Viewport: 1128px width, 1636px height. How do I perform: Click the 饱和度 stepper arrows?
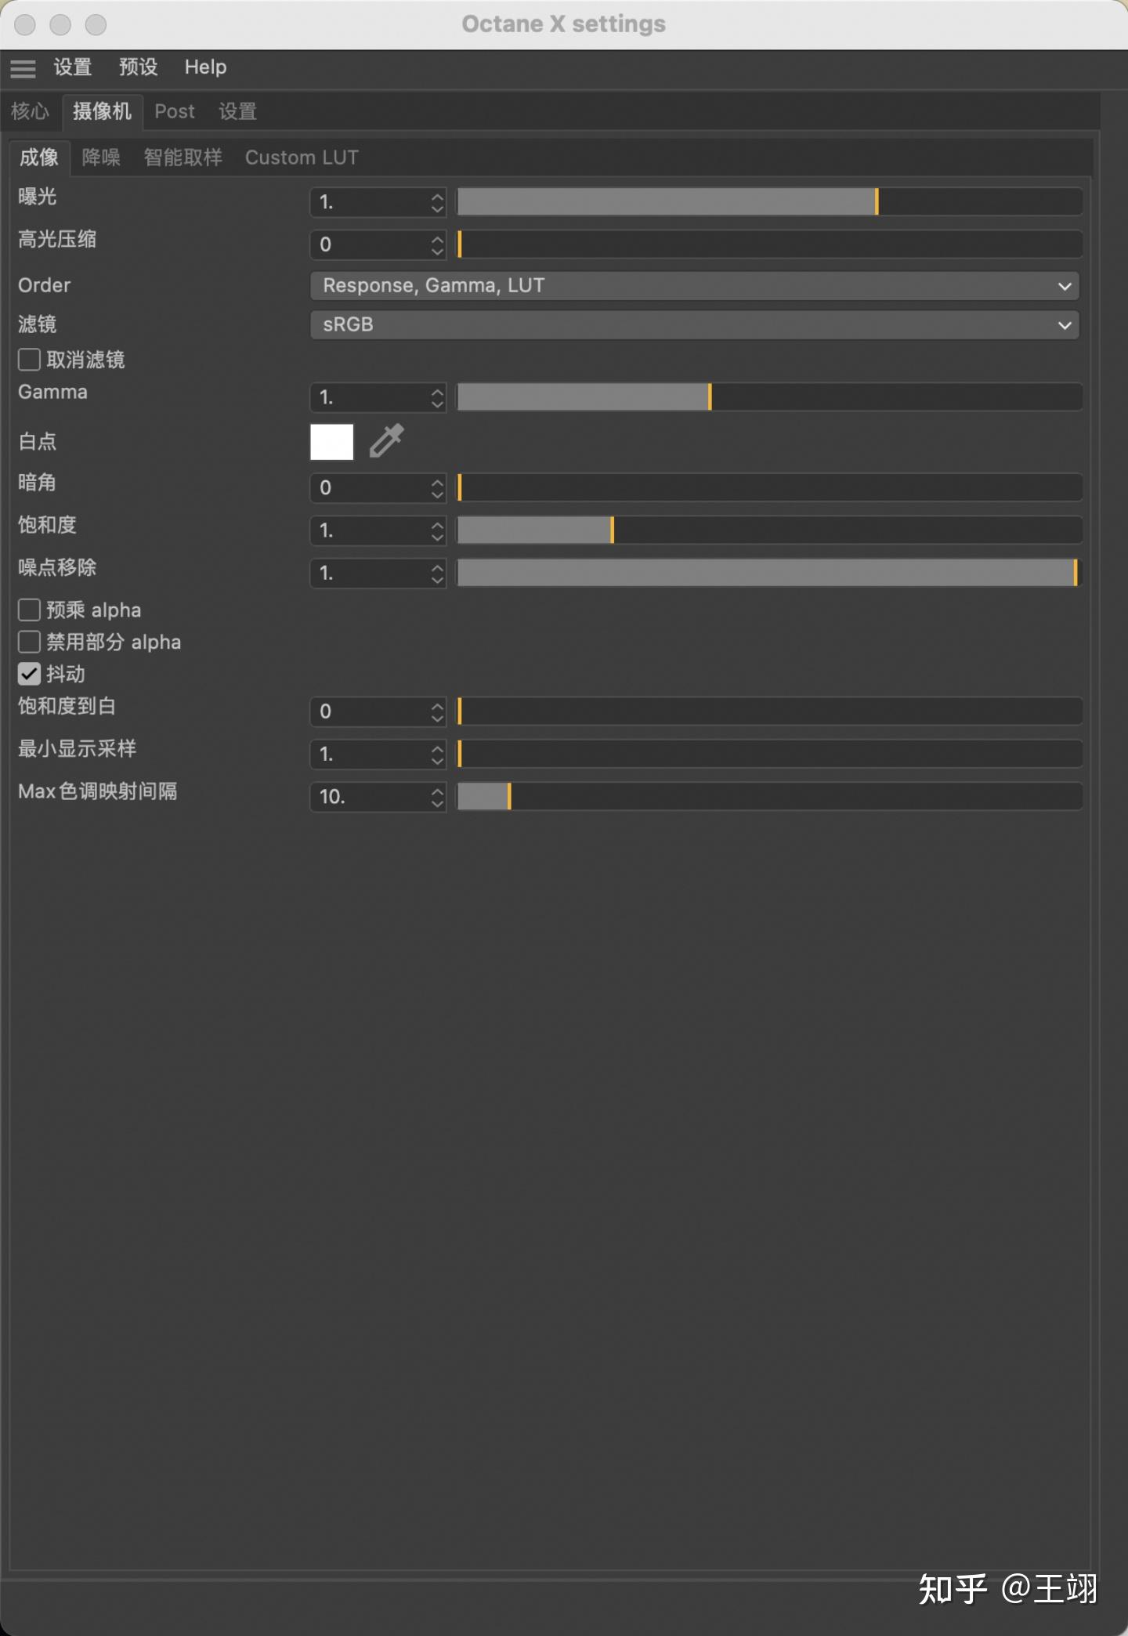point(437,530)
